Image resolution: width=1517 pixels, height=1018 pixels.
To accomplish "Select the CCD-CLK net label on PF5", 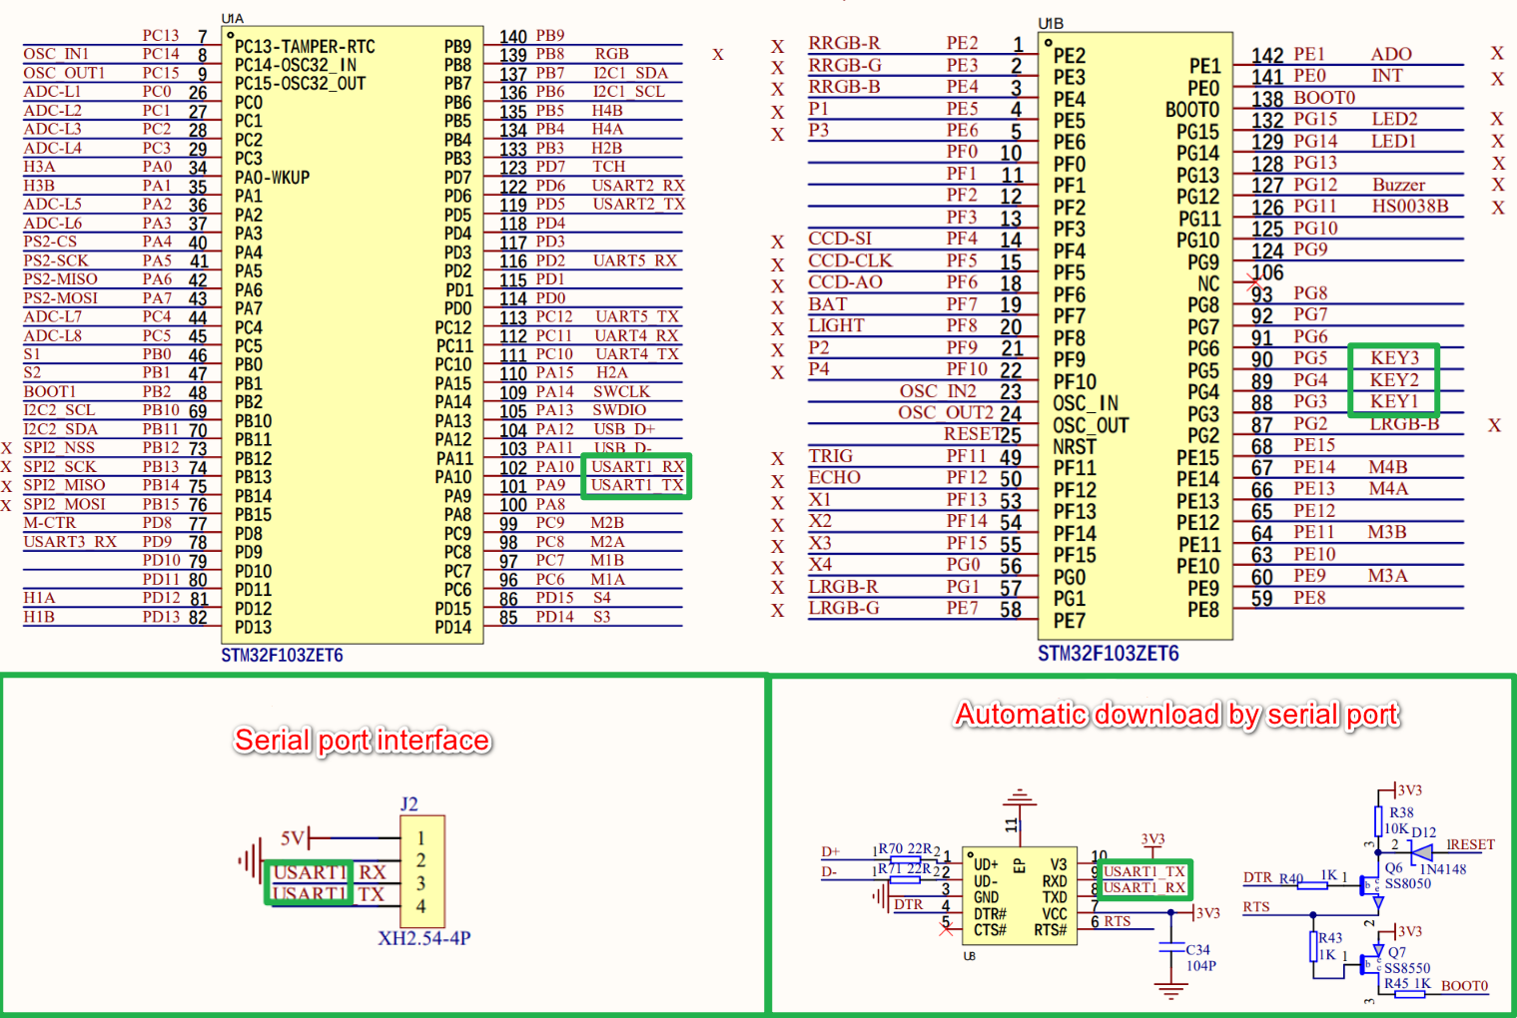I will click(850, 260).
